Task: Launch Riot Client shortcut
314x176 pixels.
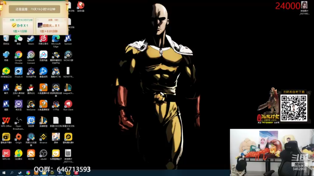Action: pyautogui.click(x=68, y=105)
